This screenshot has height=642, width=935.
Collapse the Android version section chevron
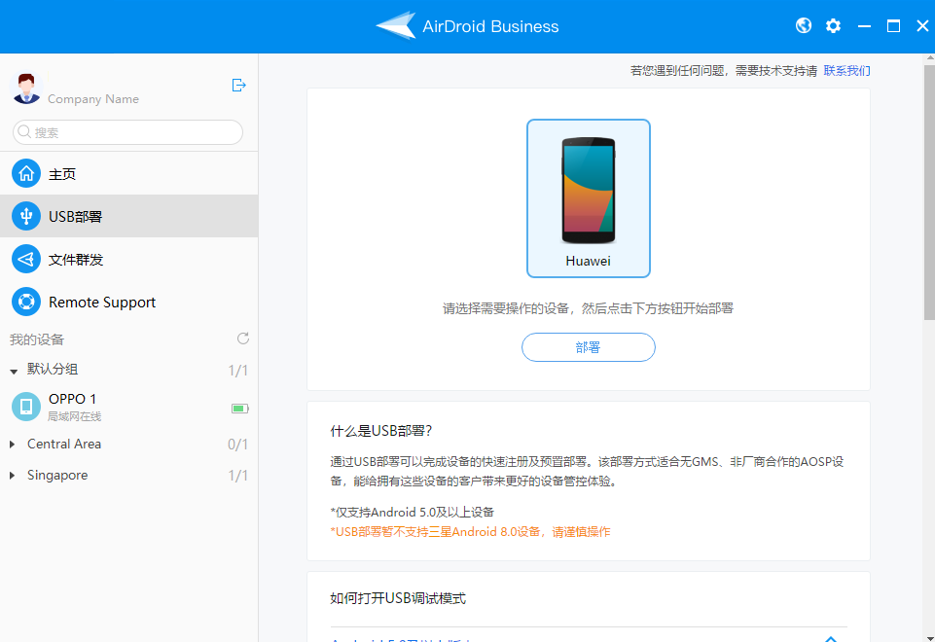tap(831, 638)
